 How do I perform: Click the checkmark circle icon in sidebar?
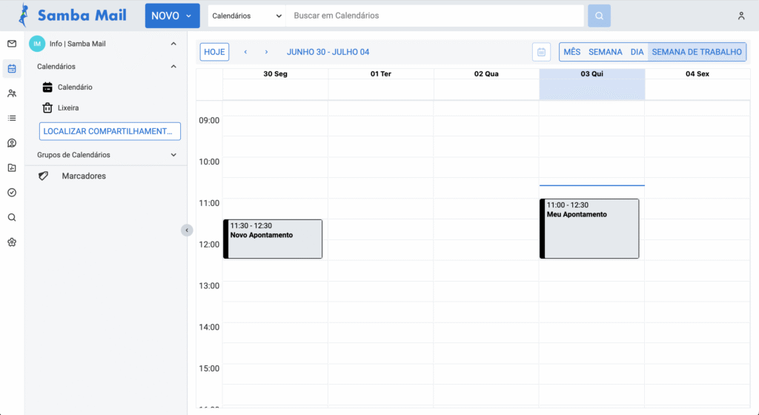pyautogui.click(x=12, y=193)
